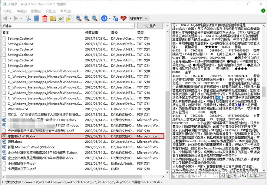Click the 下一个 next match button

[257, 176]
